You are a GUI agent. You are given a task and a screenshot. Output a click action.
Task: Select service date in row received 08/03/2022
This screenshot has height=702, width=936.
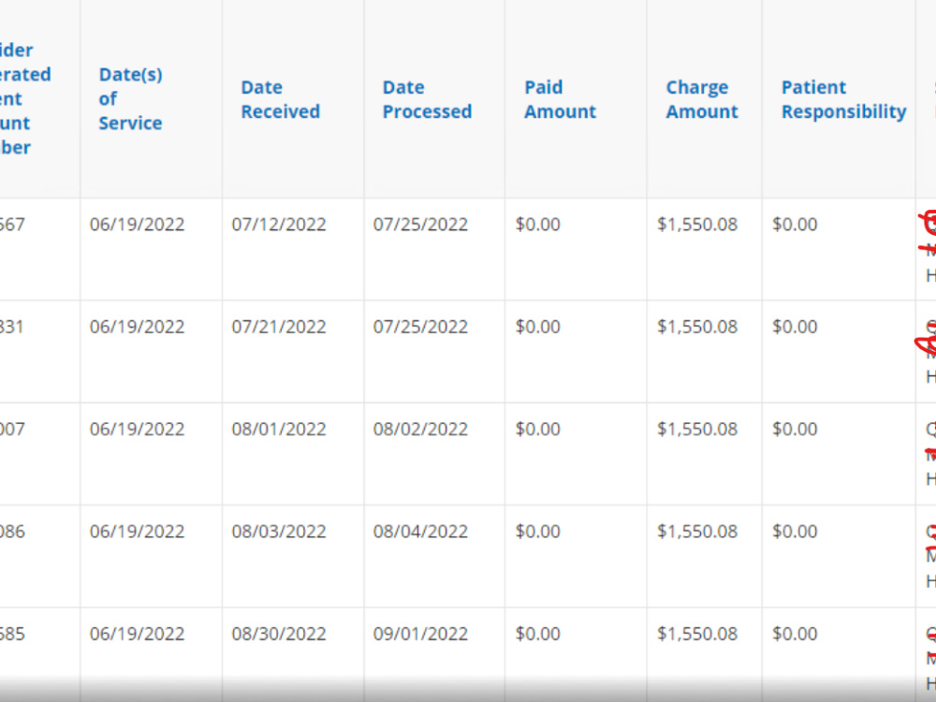coord(137,532)
